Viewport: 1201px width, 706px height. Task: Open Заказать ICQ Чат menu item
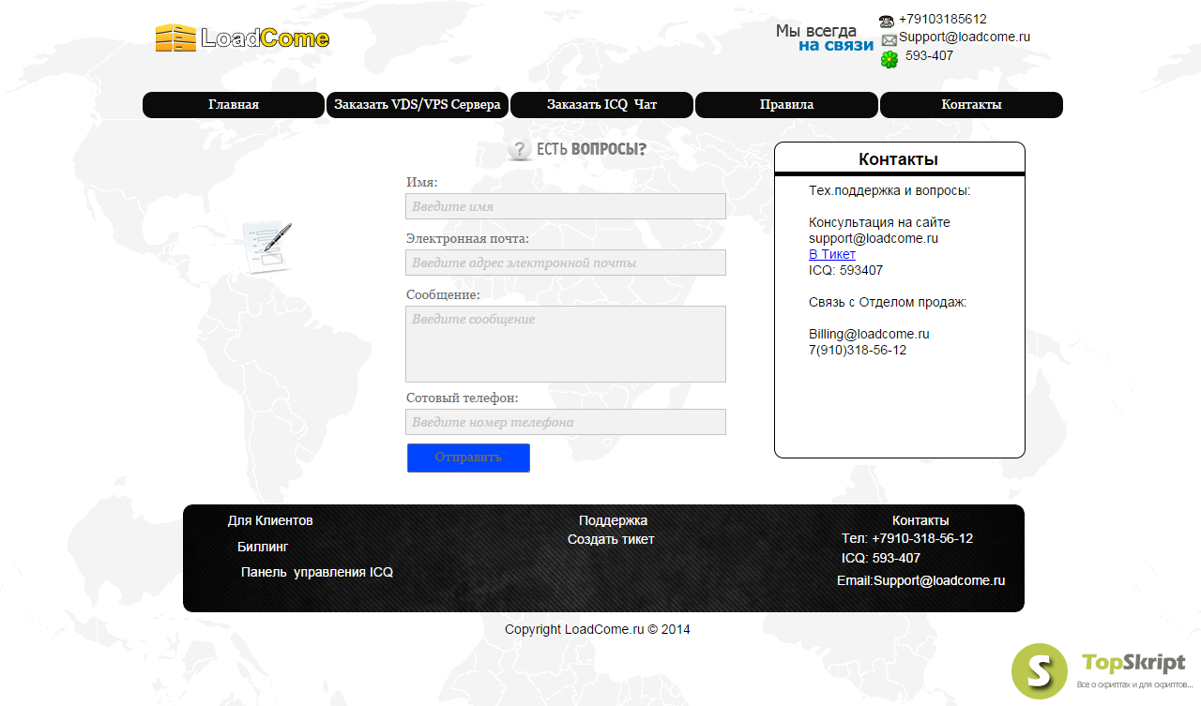601,105
